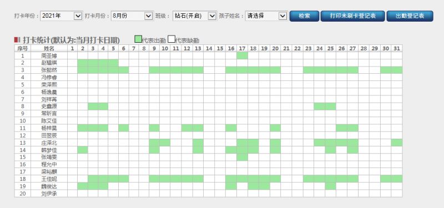This screenshot has width=444, height=208.
Task: Select the name 冯修睿 in row 4
Action: (49, 77)
